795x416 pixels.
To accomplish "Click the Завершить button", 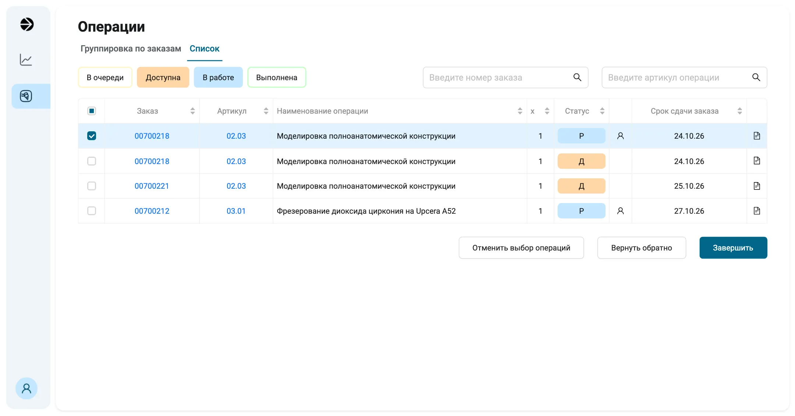I will click(733, 248).
